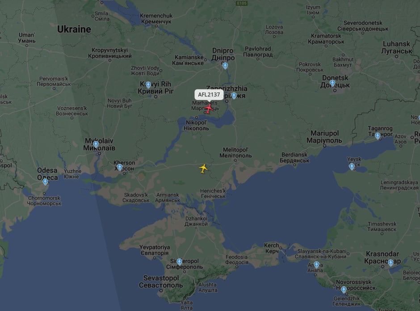Screen dimensions: 420x311
Task: Open the Simferopol airport marker
Action: [180, 262]
